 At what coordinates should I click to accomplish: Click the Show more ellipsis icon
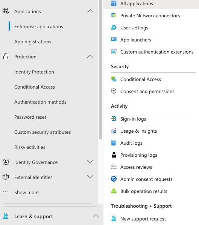(x=6, y=192)
